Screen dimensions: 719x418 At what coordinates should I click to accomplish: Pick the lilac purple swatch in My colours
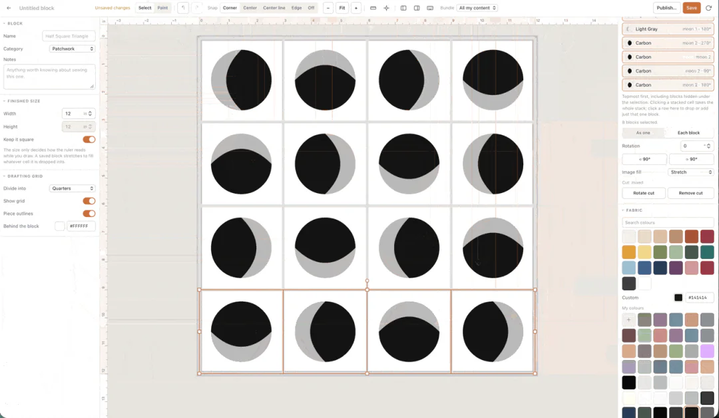[x=707, y=351]
